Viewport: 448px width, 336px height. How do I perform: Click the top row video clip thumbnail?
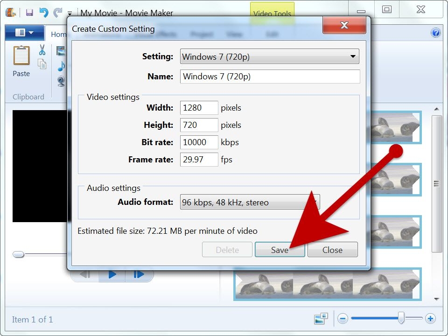[396, 127]
